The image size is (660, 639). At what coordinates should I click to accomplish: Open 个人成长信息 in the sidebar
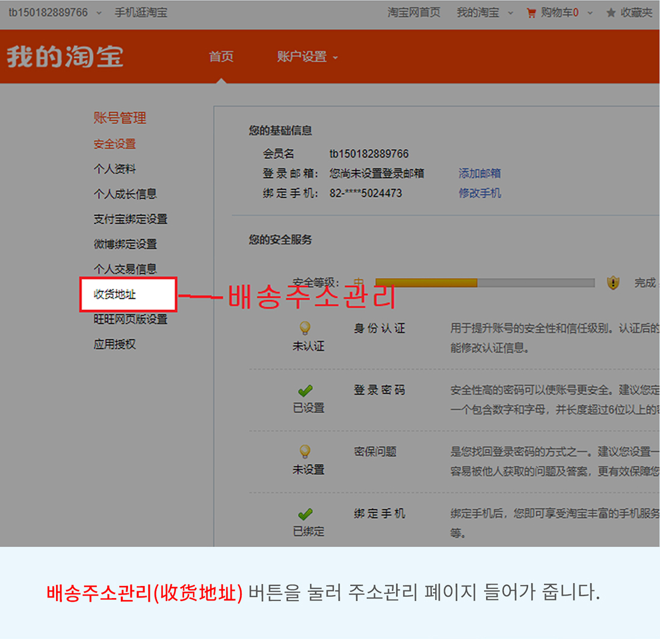(x=125, y=194)
